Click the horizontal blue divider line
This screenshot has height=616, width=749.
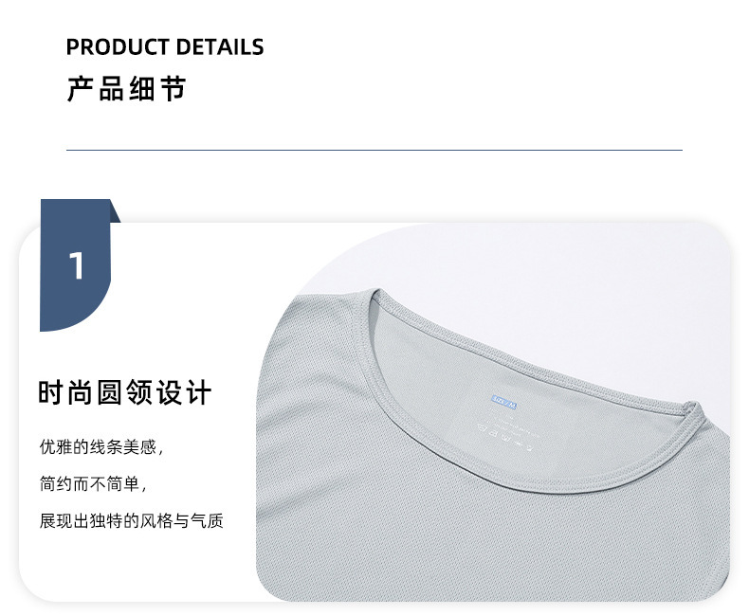(374, 150)
